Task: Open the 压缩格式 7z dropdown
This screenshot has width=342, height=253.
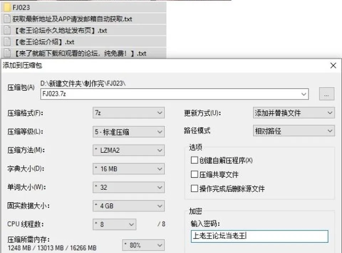Action: (129, 113)
